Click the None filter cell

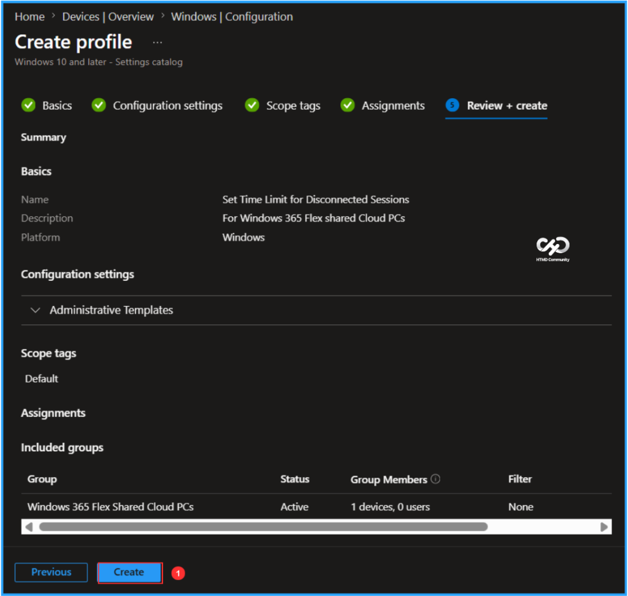point(521,507)
